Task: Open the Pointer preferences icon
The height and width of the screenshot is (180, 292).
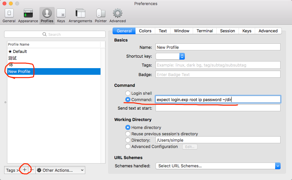Action: (101, 13)
